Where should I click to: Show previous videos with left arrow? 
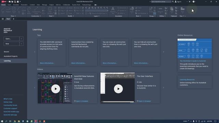point(35,88)
